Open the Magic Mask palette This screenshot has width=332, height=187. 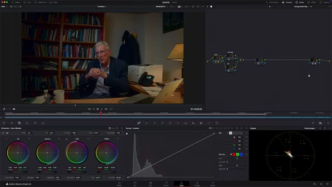[x=186, y=123]
